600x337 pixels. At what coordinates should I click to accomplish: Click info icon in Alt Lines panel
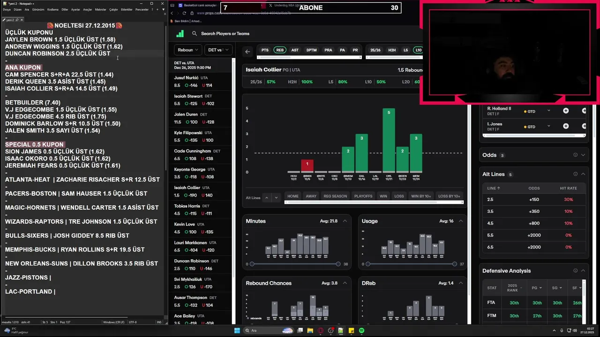(x=575, y=174)
